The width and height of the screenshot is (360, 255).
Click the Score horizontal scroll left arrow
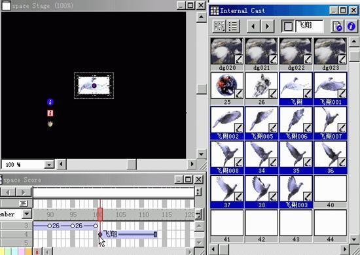click(48, 251)
